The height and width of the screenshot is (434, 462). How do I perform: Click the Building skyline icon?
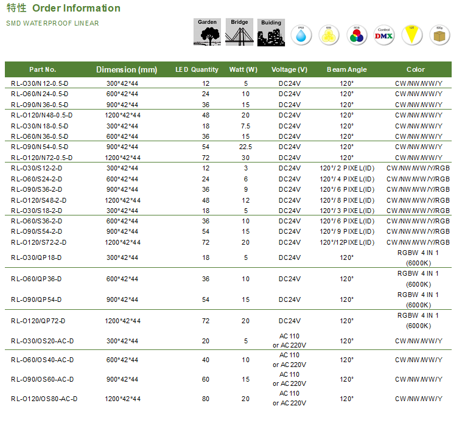tap(271, 32)
